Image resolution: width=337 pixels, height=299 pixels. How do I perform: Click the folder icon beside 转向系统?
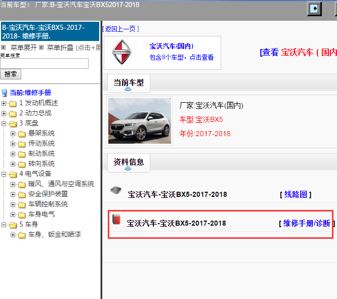22,164
